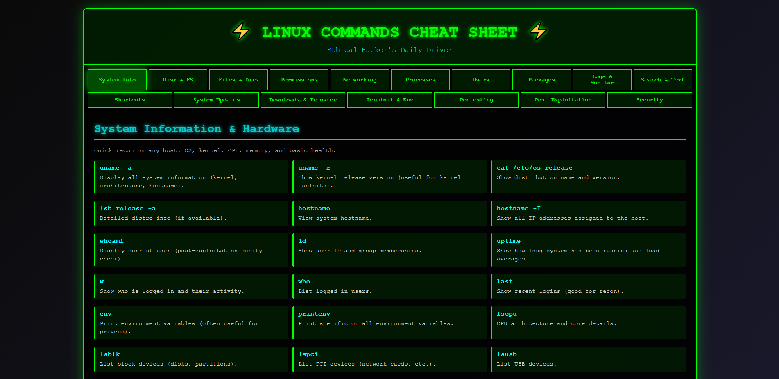The width and height of the screenshot is (779, 379).
Task: Open the Terminal & Env section
Action: (389, 100)
